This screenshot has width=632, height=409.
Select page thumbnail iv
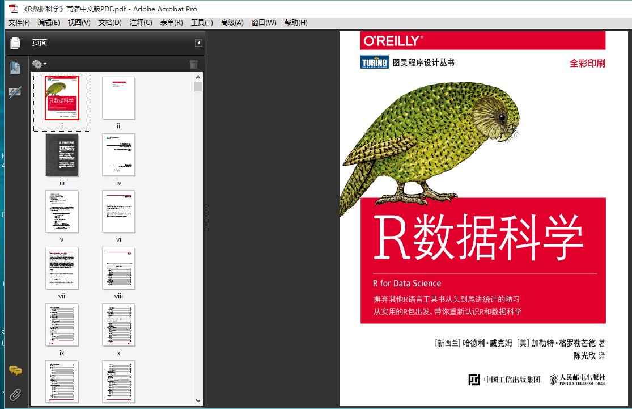118,155
